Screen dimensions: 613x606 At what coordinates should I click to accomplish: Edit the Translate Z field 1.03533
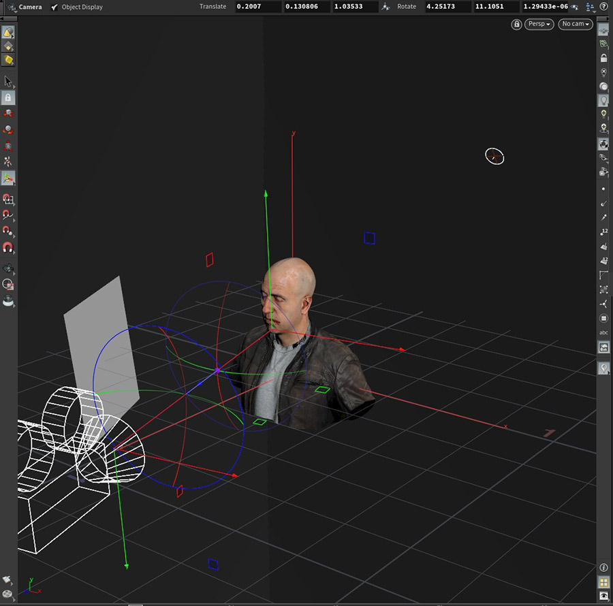coord(355,7)
